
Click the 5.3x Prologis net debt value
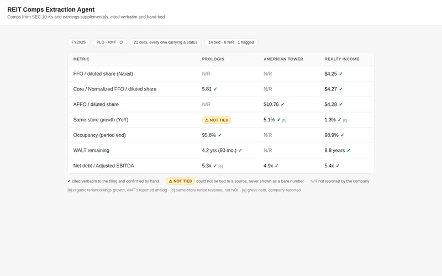pos(207,166)
